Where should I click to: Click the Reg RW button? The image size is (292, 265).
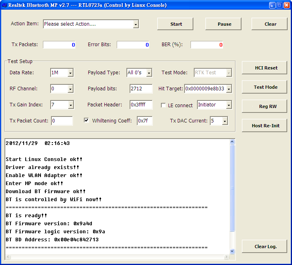coord(264,106)
